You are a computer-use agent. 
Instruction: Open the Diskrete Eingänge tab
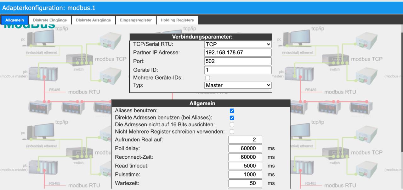(x=50, y=20)
